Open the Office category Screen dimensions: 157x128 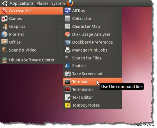pyautogui.click(x=32, y=42)
